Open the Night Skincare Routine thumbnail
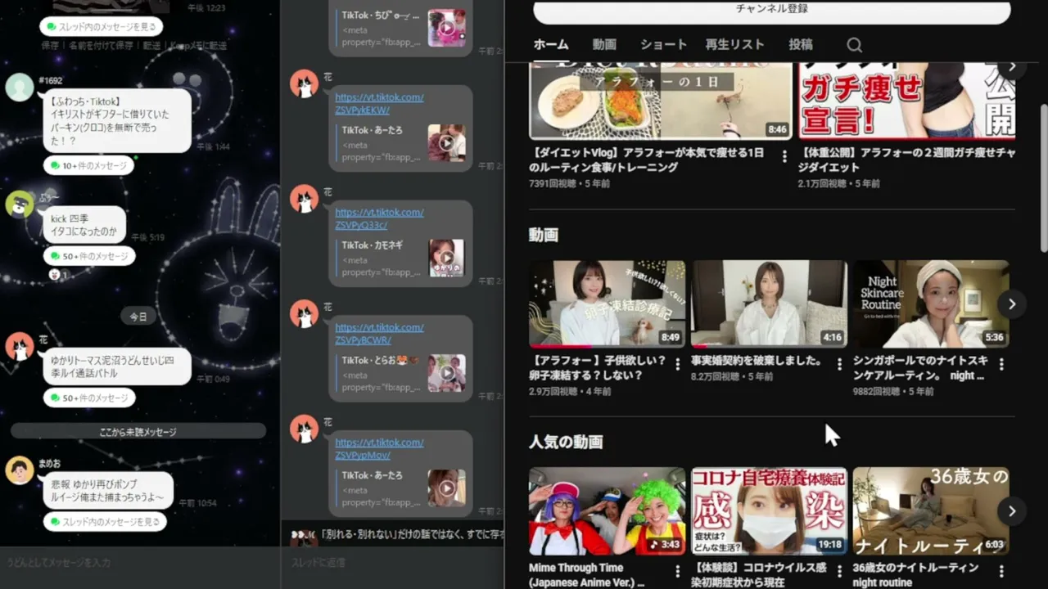Image resolution: width=1048 pixels, height=589 pixels. 931,303
